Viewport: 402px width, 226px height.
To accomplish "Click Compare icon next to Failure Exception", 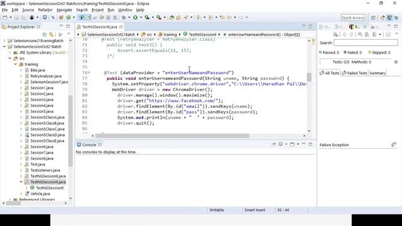I will 394,145.
